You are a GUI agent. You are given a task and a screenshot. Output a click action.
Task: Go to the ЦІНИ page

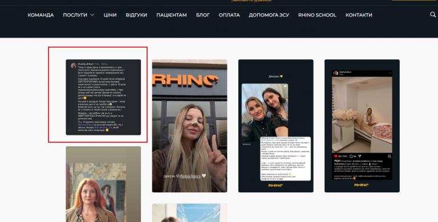pos(110,15)
